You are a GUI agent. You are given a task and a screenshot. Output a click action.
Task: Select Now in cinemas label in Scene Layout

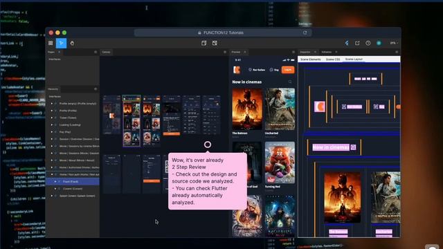(x=331, y=147)
